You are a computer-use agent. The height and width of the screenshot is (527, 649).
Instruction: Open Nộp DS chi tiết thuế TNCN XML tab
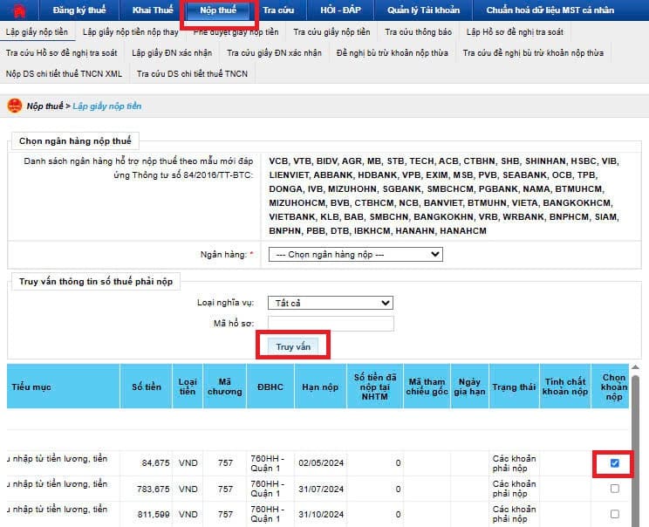[64, 73]
